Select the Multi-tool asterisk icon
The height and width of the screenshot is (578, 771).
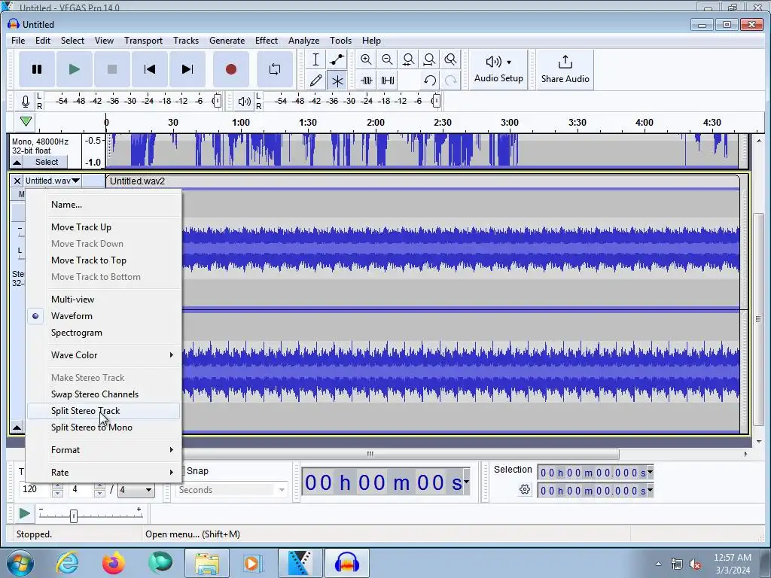337,81
